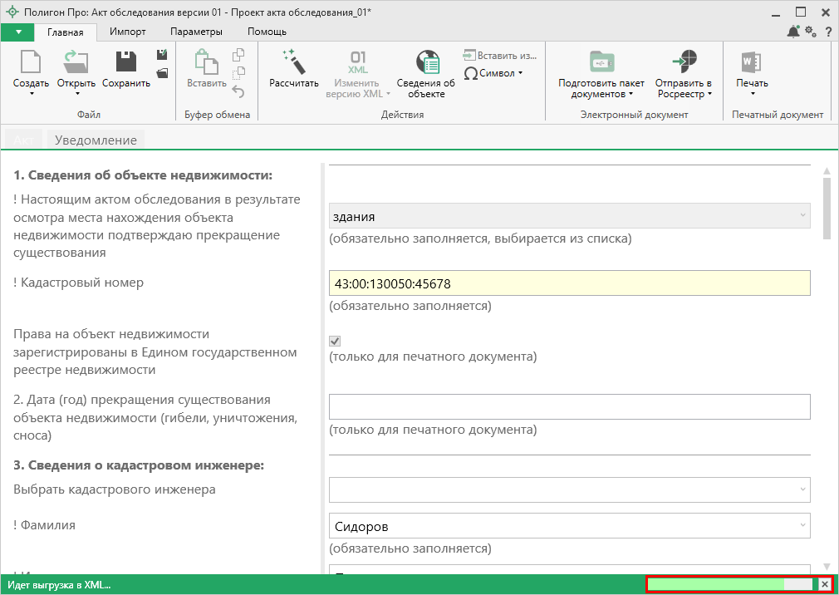Click the Отправить в Росреестр icon
This screenshot has width=839, height=595.
(684, 63)
